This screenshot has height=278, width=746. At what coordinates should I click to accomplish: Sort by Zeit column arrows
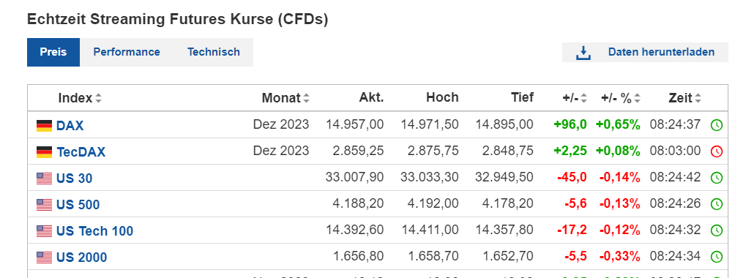[698, 98]
